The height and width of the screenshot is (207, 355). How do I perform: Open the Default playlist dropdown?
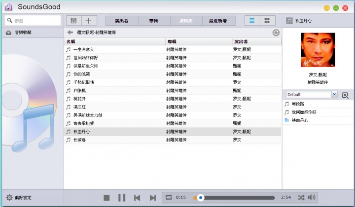point(312,95)
